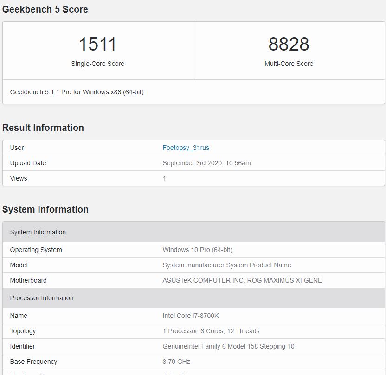This screenshot has height=375, width=386.
Task: Select the 3.70 GHz base frequency value
Action: 176,362
